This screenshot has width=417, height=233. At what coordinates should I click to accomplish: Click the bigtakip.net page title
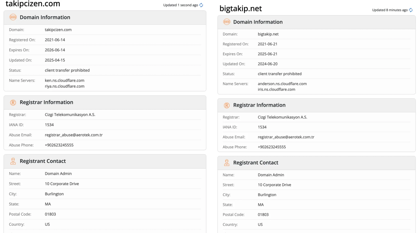tap(241, 9)
